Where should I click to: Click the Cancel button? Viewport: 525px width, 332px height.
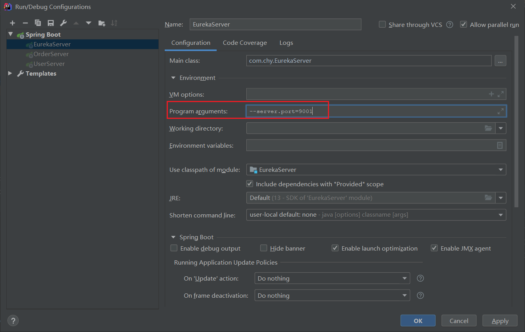point(459,321)
